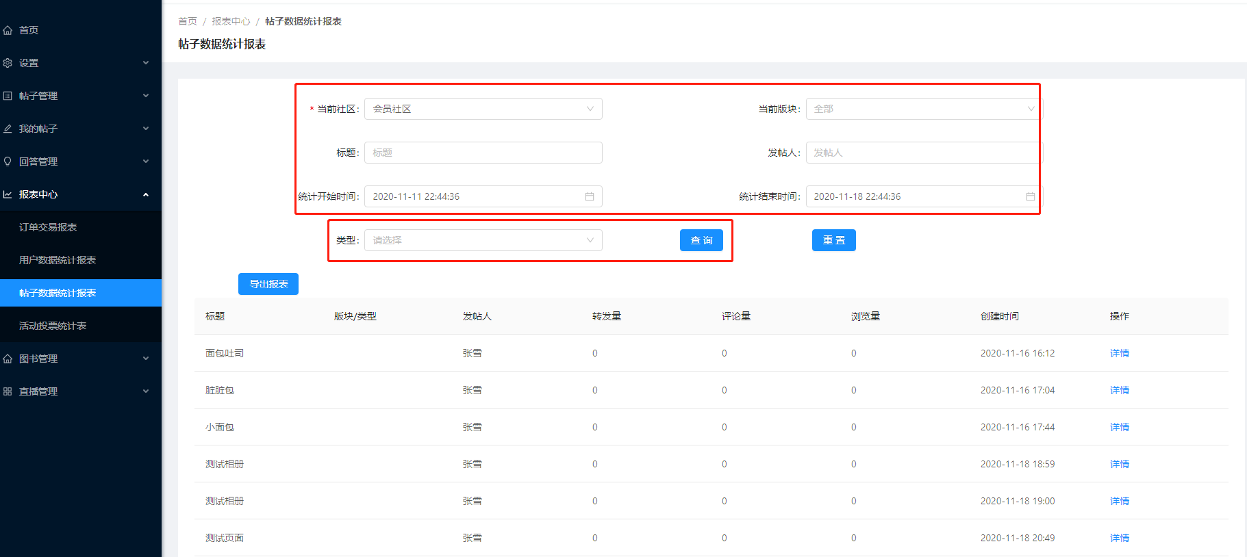Click the 导出报表 button
This screenshot has width=1247, height=557.
(x=268, y=284)
